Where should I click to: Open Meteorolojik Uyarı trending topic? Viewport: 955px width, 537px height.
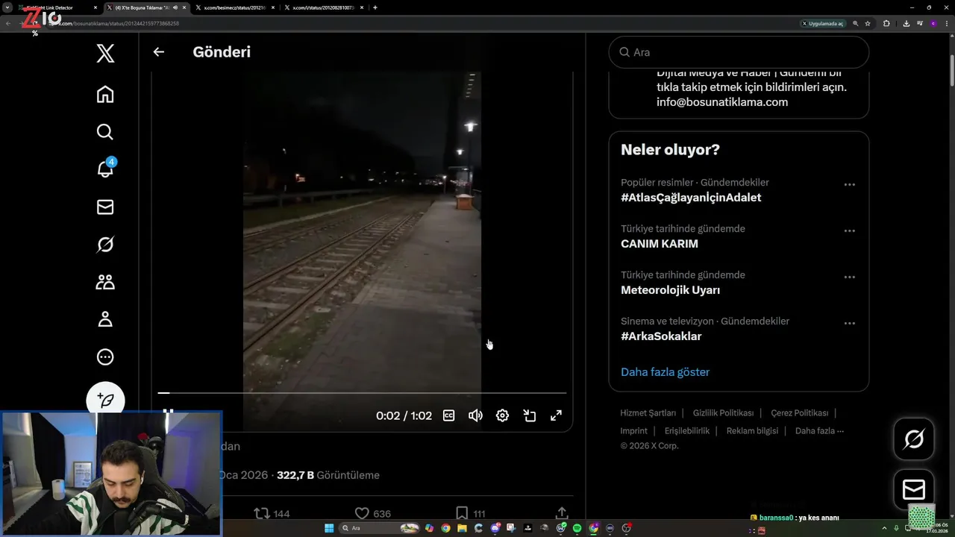(670, 290)
